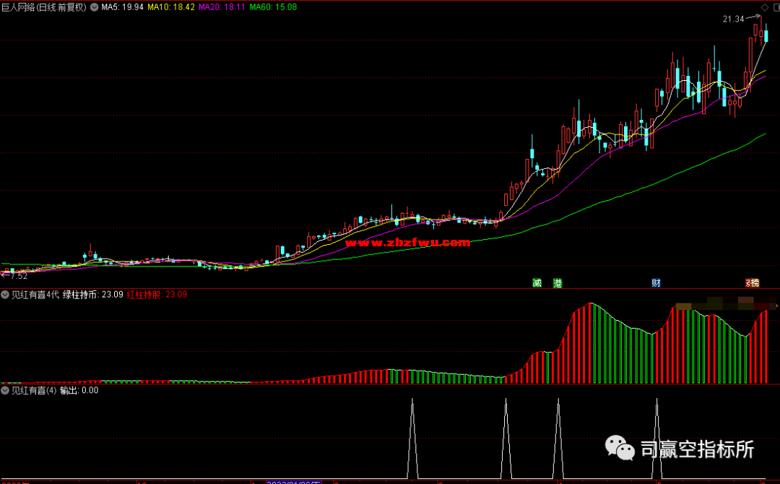Click the 输出: 0.00 value
The height and width of the screenshot is (484, 780).
[79, 391]
